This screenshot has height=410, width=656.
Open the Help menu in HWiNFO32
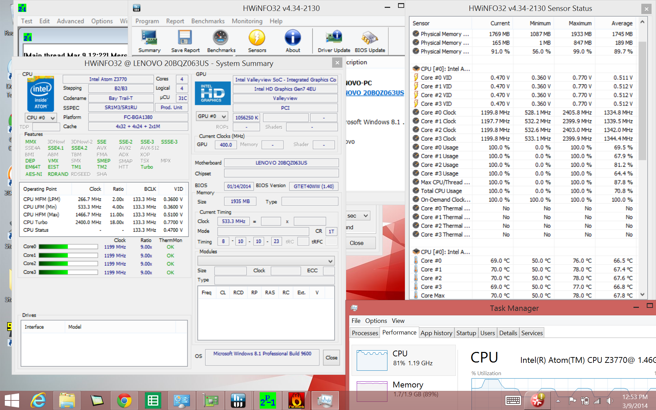(276, 21)
